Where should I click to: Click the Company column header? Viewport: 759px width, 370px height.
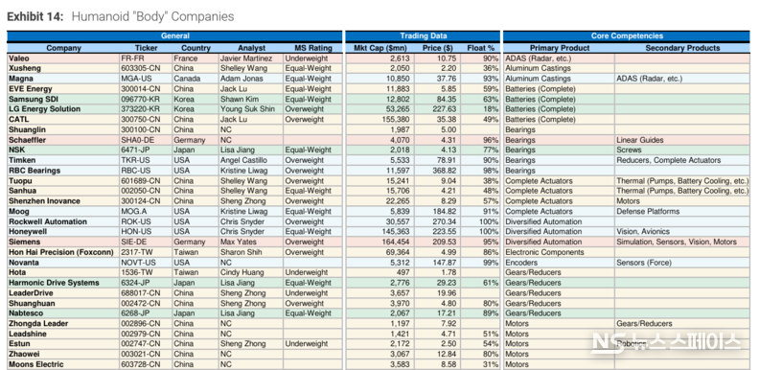63,48
